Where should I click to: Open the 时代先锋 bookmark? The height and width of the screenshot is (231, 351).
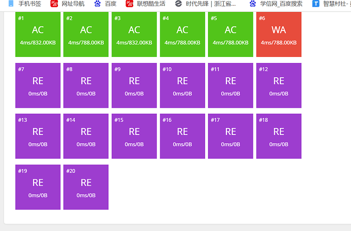click(x=206, y=4)
